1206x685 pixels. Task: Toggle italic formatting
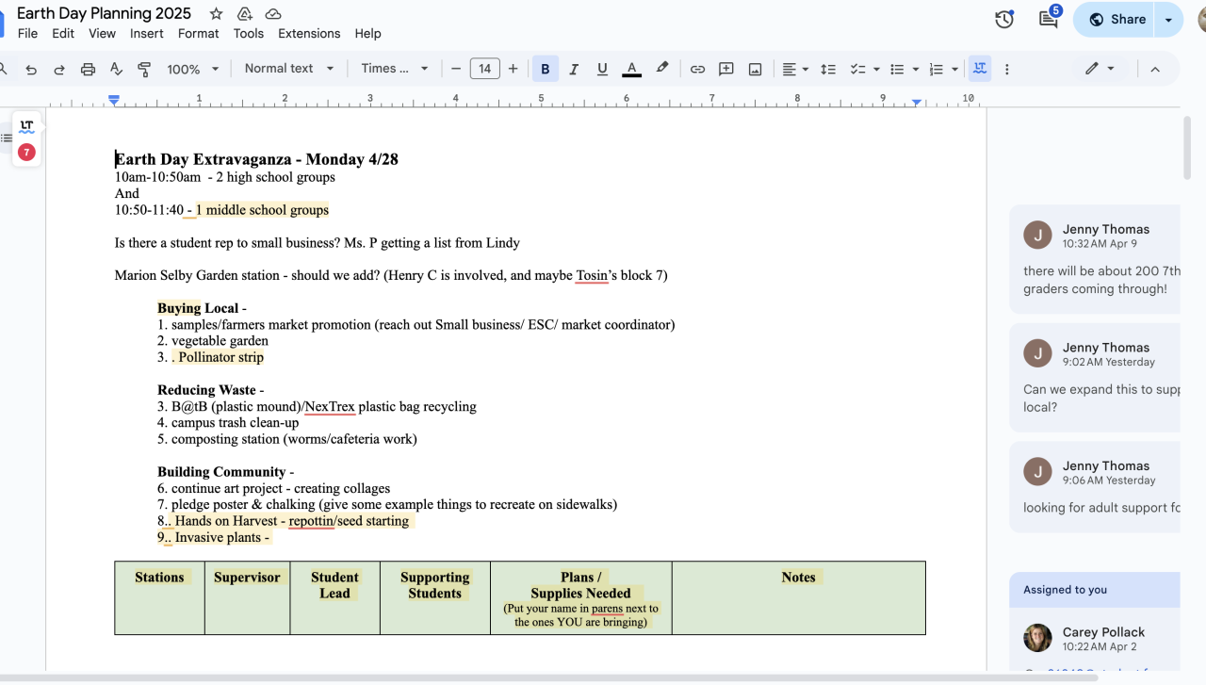573,69
